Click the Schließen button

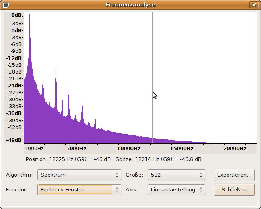coord(234,189)
